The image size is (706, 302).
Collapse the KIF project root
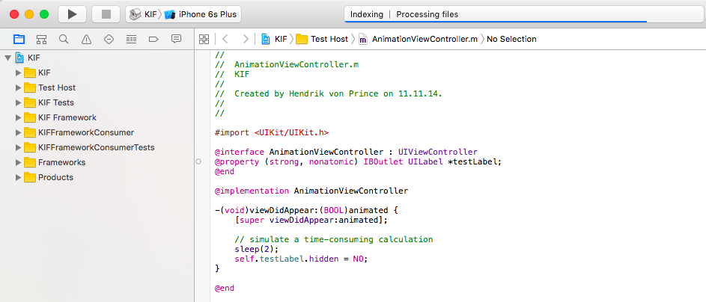pyautogui.click(x=8, y=58)
